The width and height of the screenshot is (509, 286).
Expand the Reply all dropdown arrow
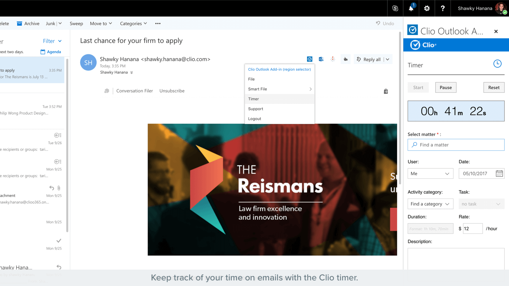(x=388, y=59)
